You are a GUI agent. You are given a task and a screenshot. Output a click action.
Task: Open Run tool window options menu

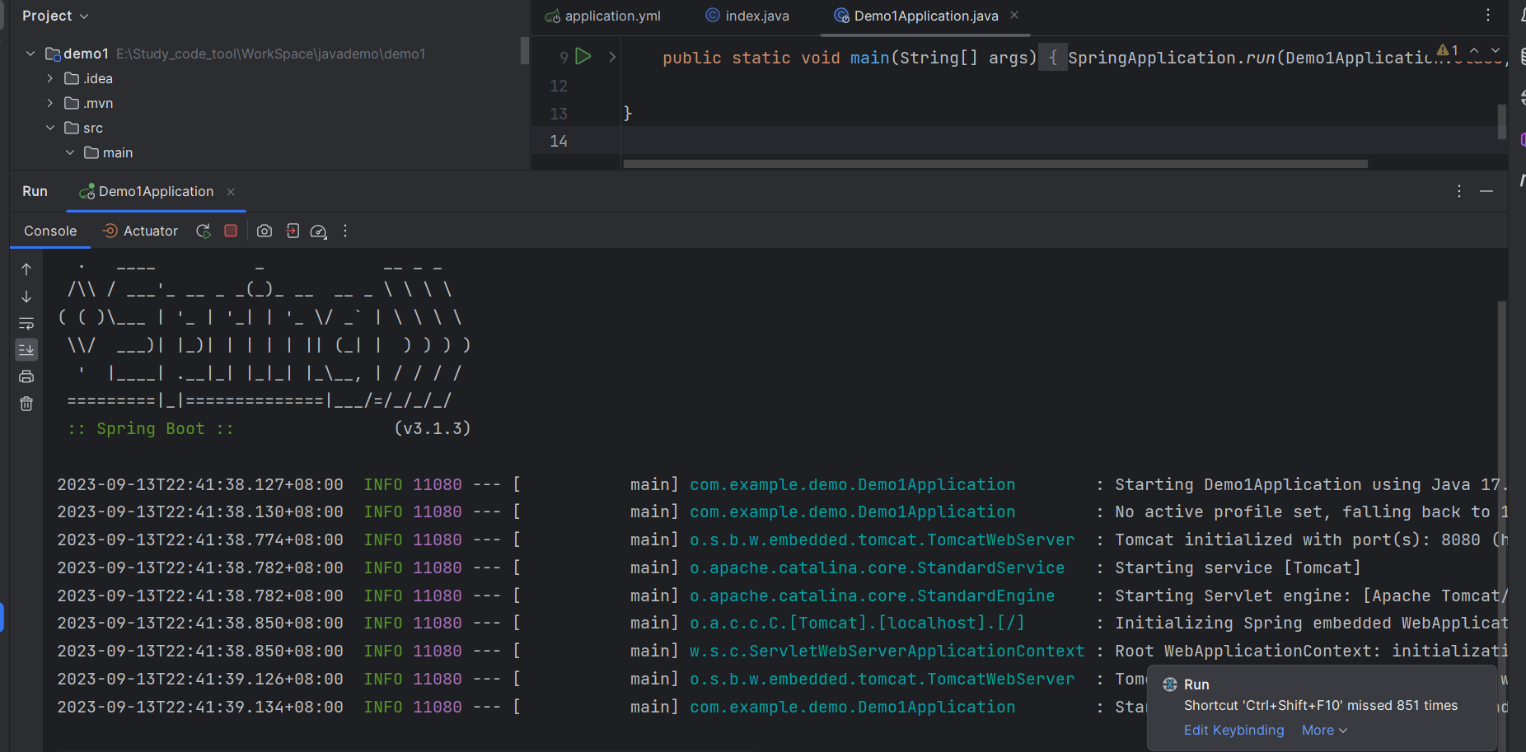(1459, 191)
